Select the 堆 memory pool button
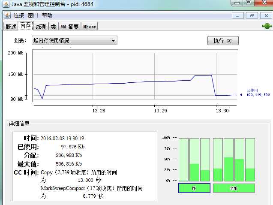 (194, 188)
